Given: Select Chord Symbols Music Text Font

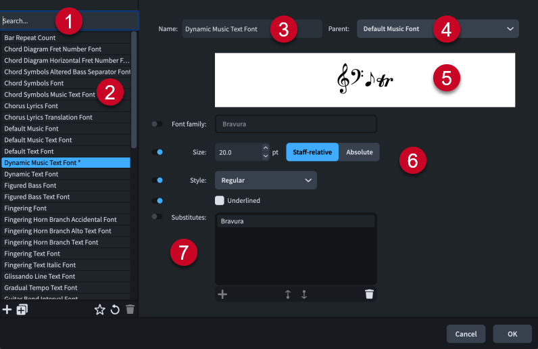Looking at the screenshot, I should tap(66, 95).
